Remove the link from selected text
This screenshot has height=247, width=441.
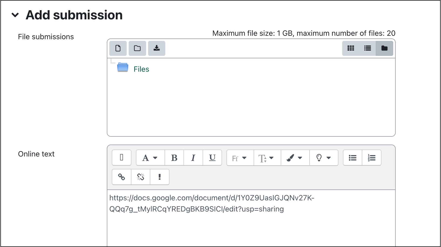coord(140,177)
